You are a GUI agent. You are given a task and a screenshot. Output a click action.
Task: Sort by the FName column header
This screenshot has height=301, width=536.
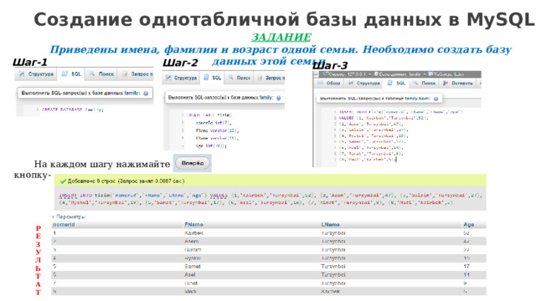193,225
